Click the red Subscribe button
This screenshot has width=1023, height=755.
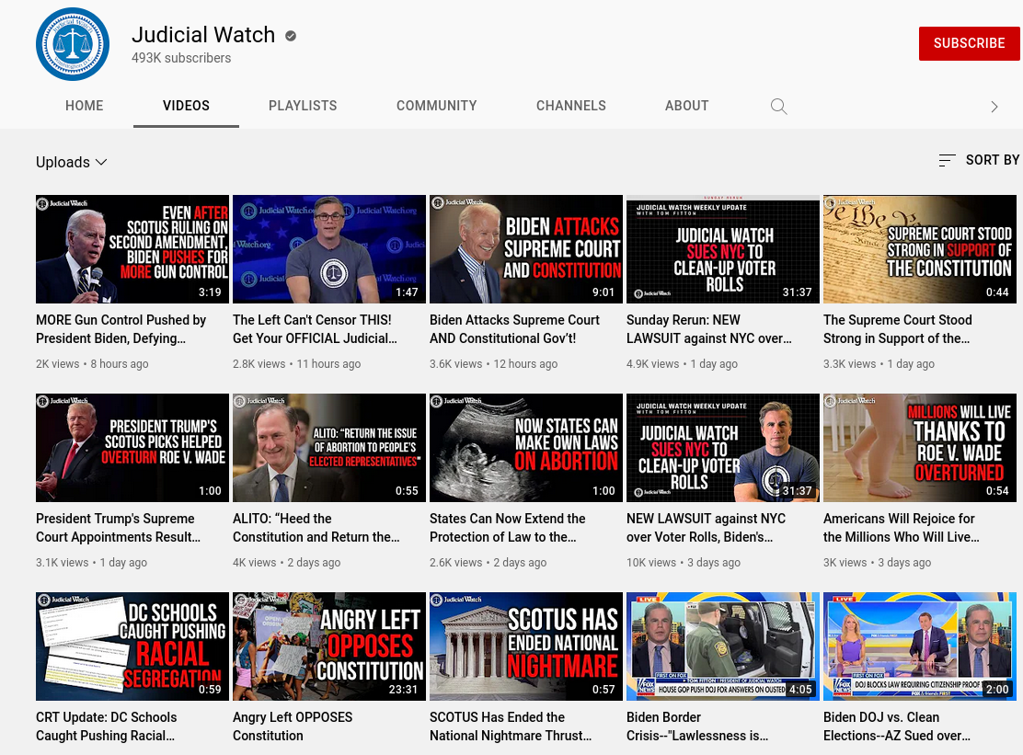tap(969, 44)
